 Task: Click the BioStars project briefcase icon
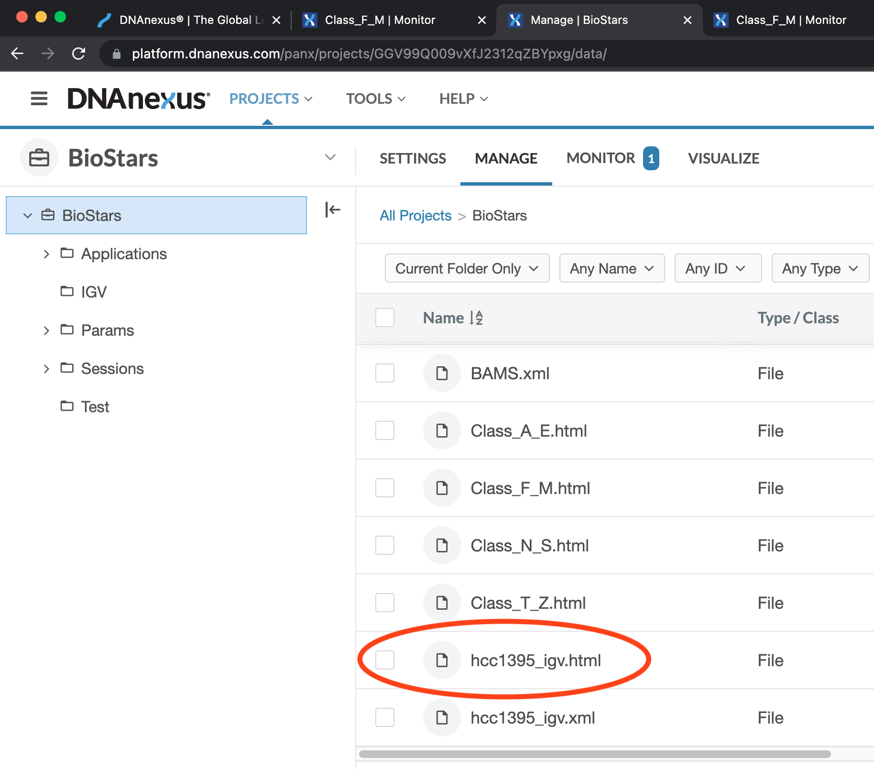pos(39,158)
